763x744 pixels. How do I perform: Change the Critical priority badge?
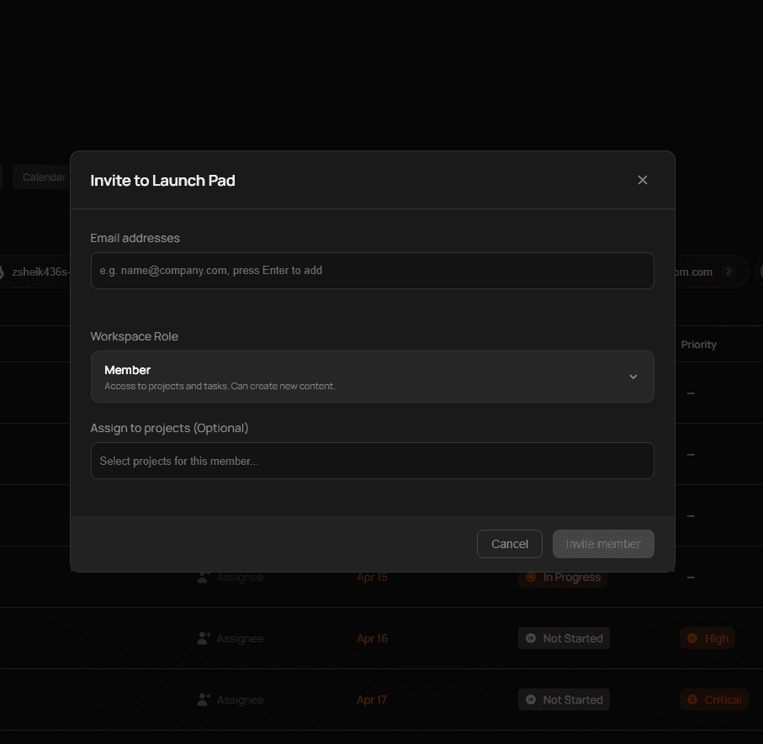click(x=714, y=699)
